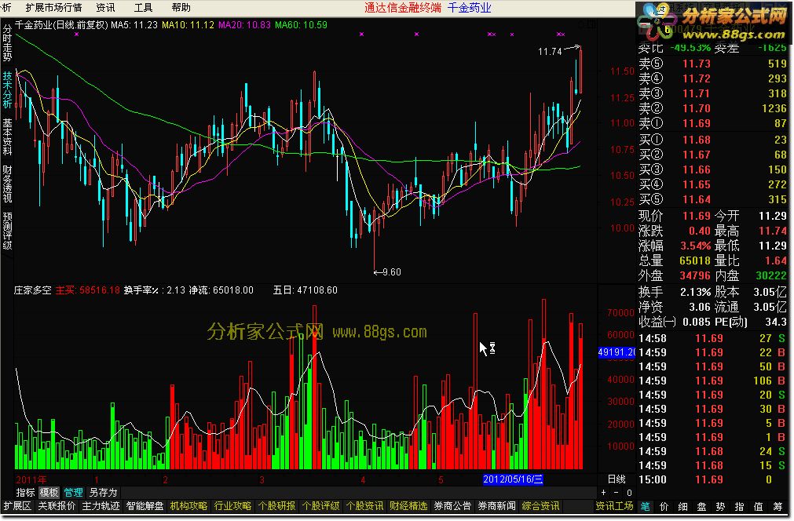
Task: Click the 11.74 high price marker
Action: (550, 52)
